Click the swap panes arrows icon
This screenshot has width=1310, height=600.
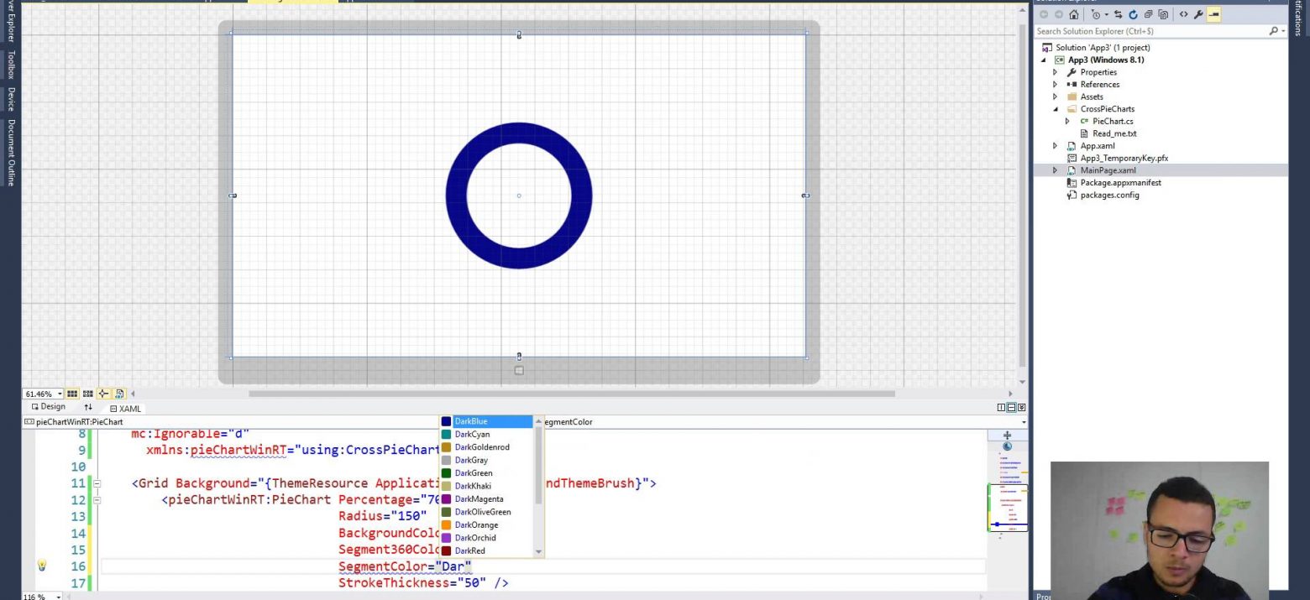(88, 407)
